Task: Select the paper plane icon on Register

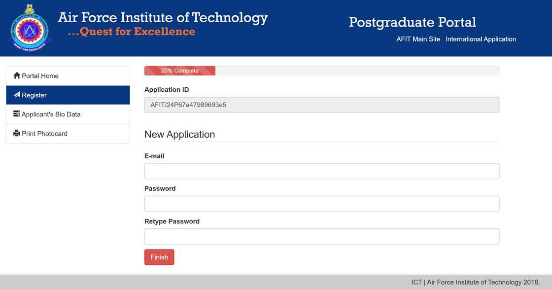Action: tap(17, 95)
